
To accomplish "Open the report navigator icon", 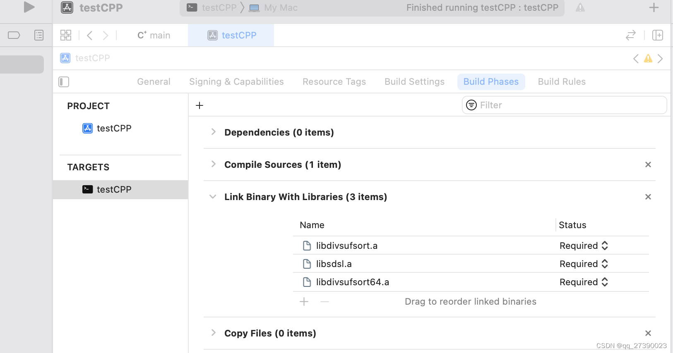I will (39, 35).
